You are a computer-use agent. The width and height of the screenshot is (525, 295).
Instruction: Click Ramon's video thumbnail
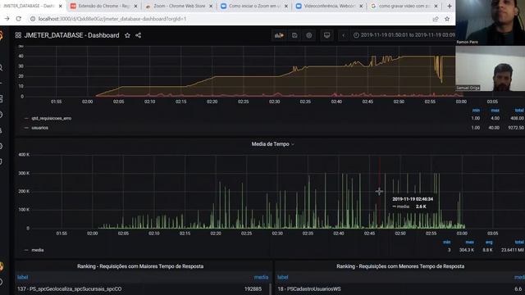point(491,22)
